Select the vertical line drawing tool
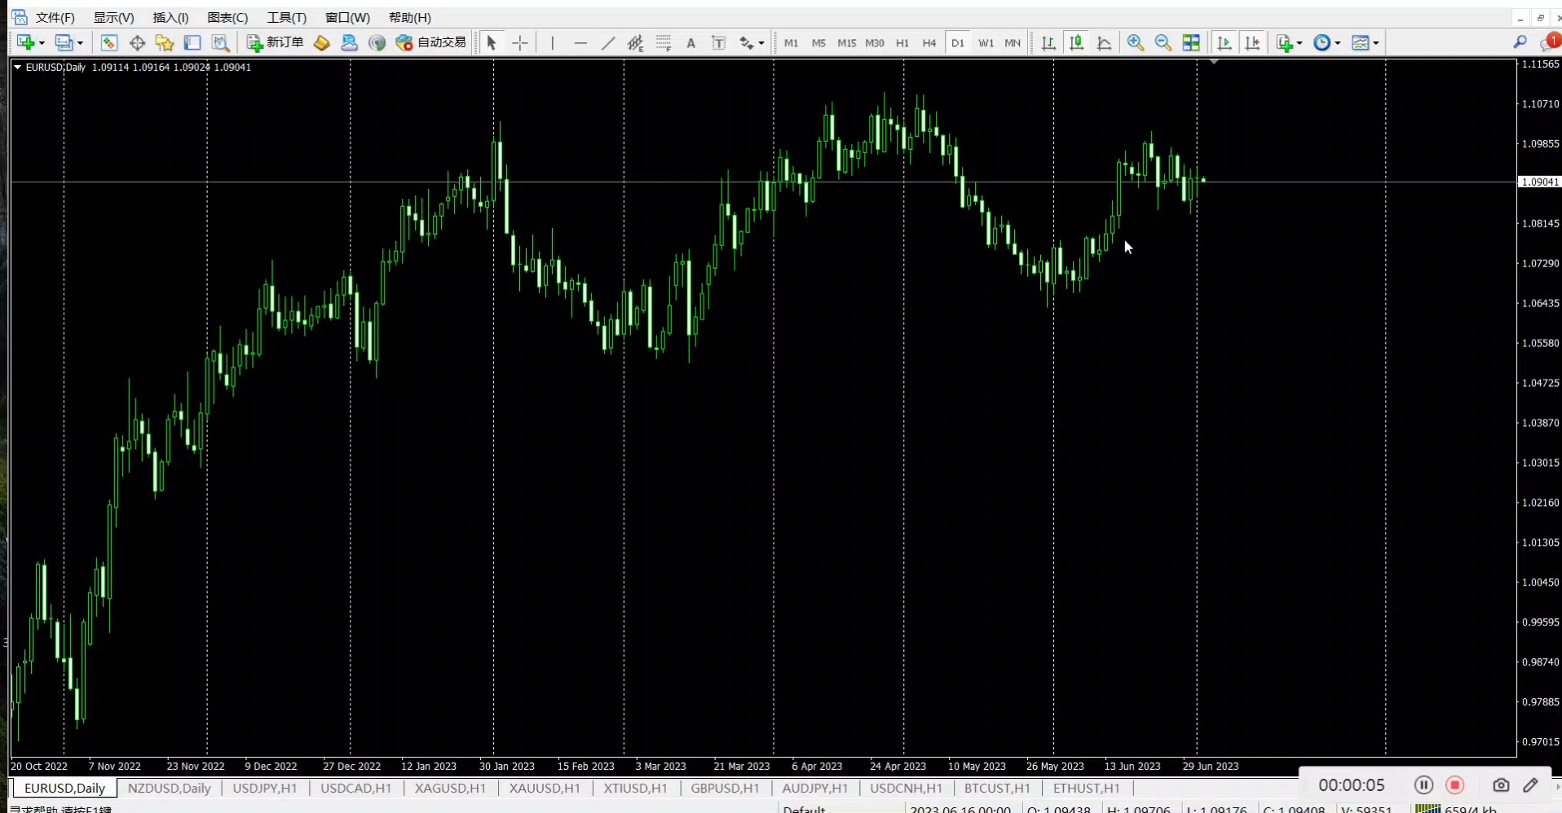Viewport: 1562px width, 813px height. 552,42
